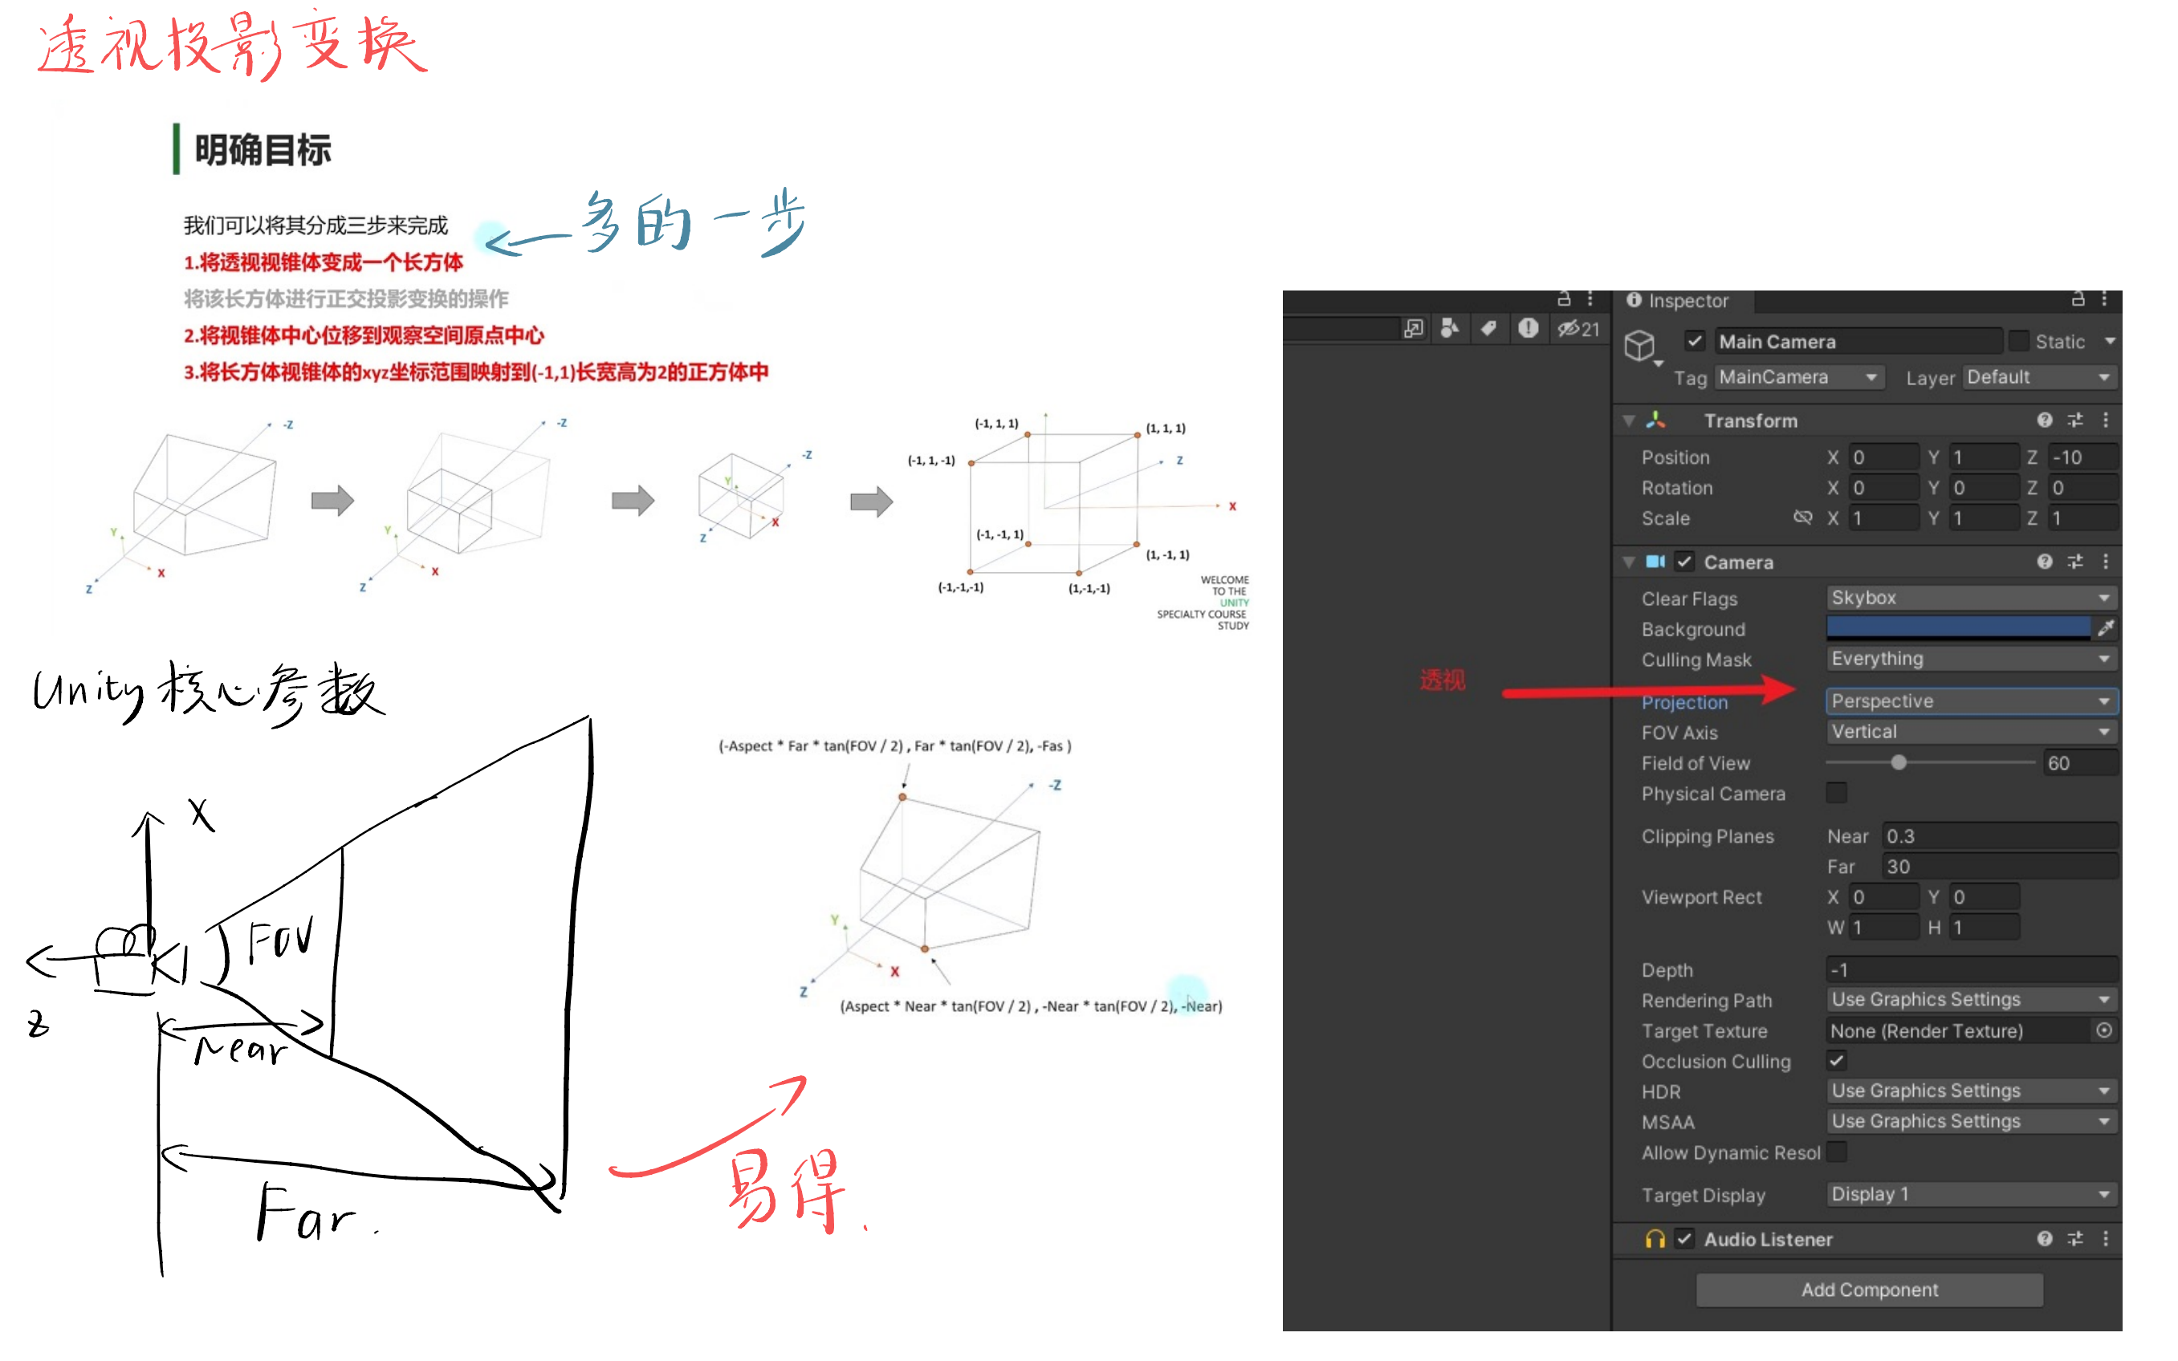
Task: Click the Field of View slider handle
Action: click(x=1898, y=762)
